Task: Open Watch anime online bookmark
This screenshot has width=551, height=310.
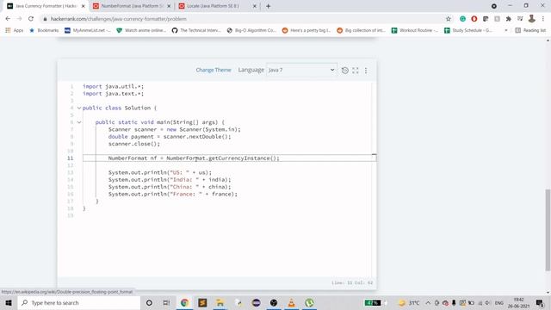Action: pos(141,31)
